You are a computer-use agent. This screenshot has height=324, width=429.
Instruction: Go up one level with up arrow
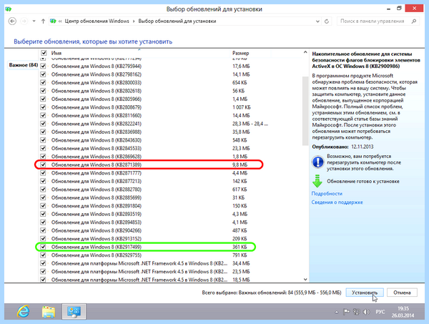[43, 21]
